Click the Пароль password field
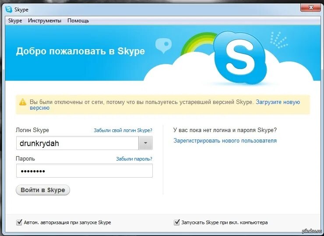Viewport: 324px width, 236px height. [85, 171]
